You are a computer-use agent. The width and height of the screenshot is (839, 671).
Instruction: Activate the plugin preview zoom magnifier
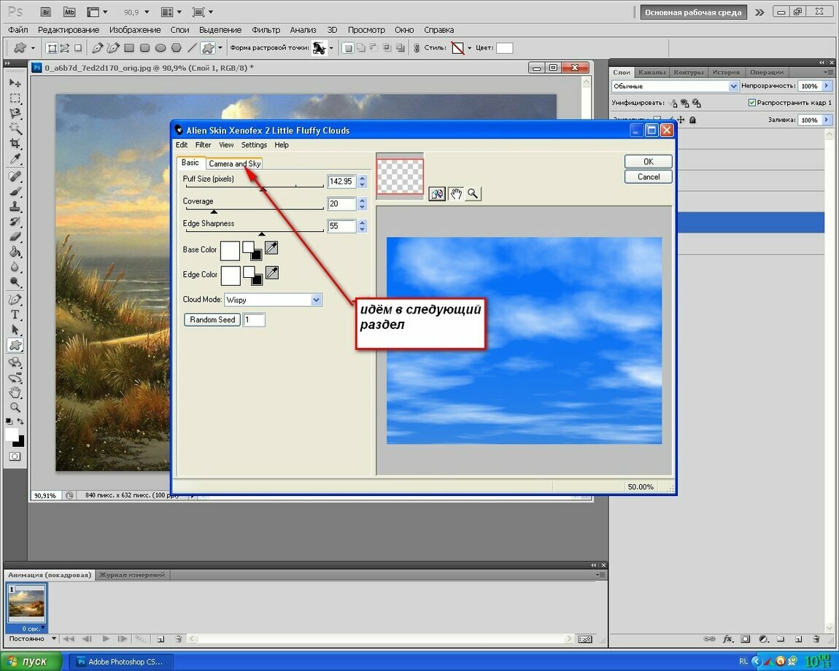pos(473,194)
